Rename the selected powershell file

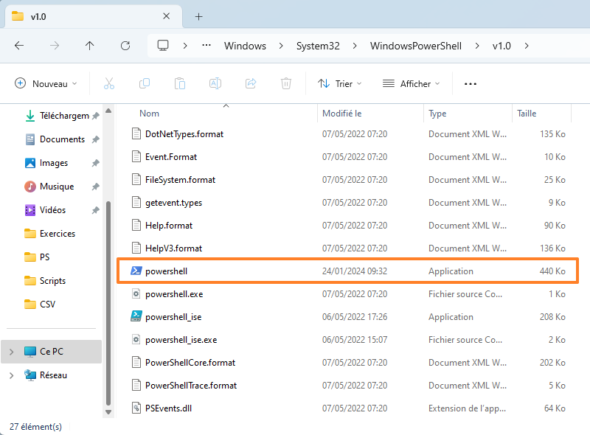tap(215, 83)
